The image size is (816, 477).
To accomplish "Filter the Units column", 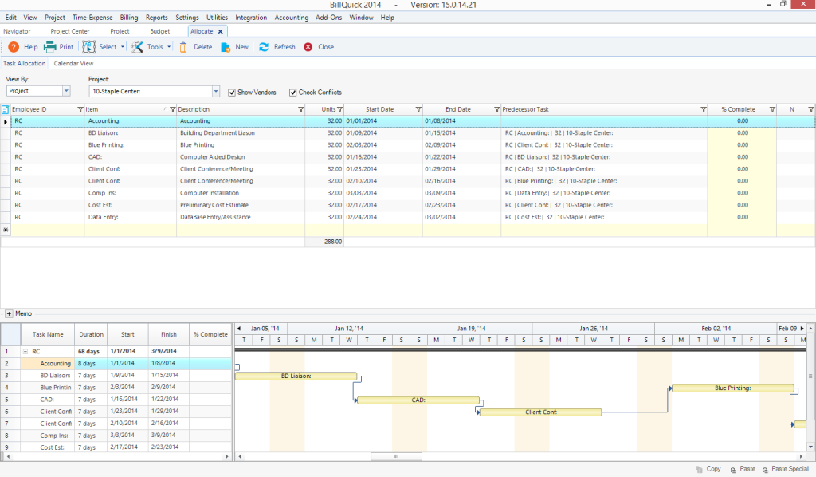I will click(x=339, y=109).
